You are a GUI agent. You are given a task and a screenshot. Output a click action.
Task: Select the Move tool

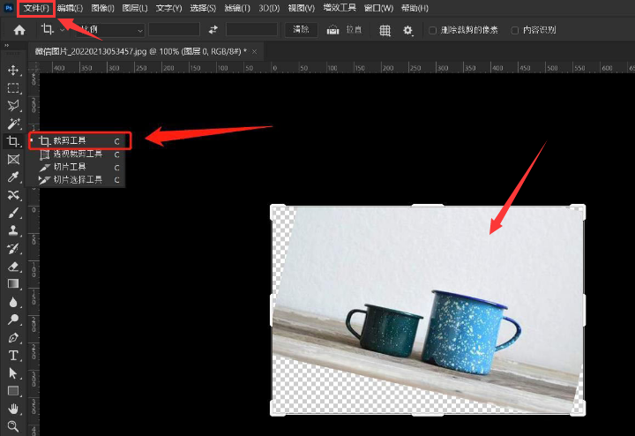[x=13, y=70]
